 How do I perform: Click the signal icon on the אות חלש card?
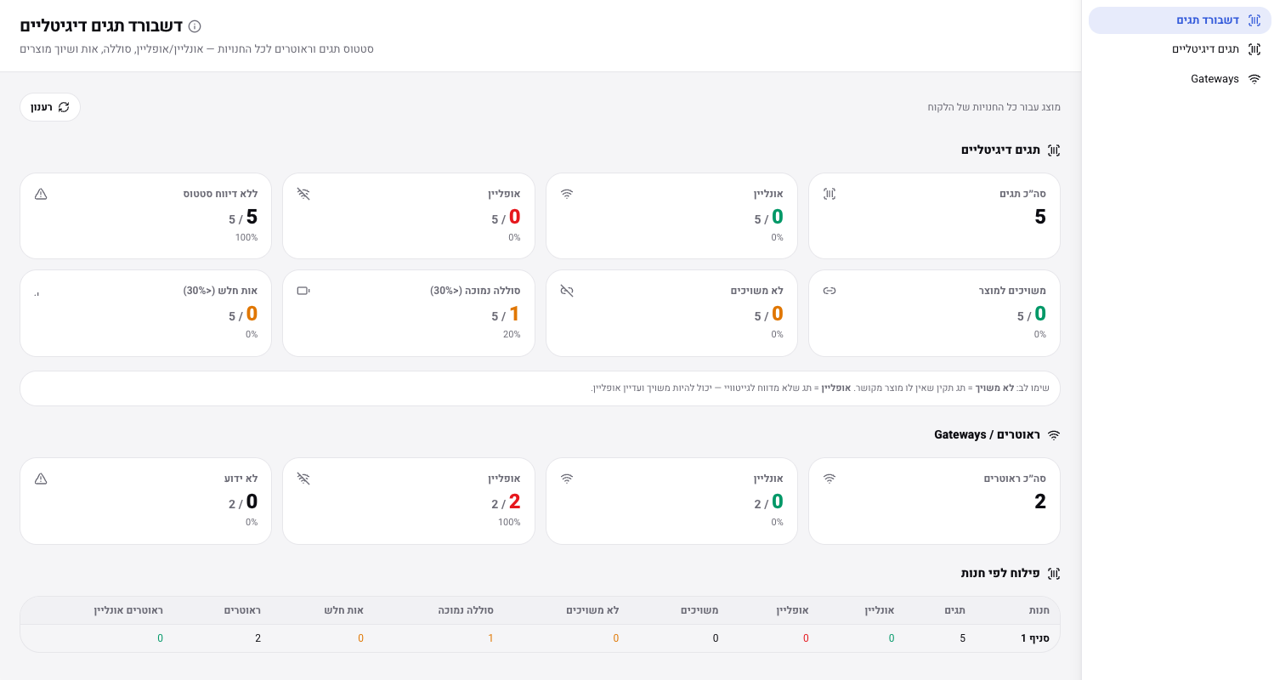click(x=38, y=293)
